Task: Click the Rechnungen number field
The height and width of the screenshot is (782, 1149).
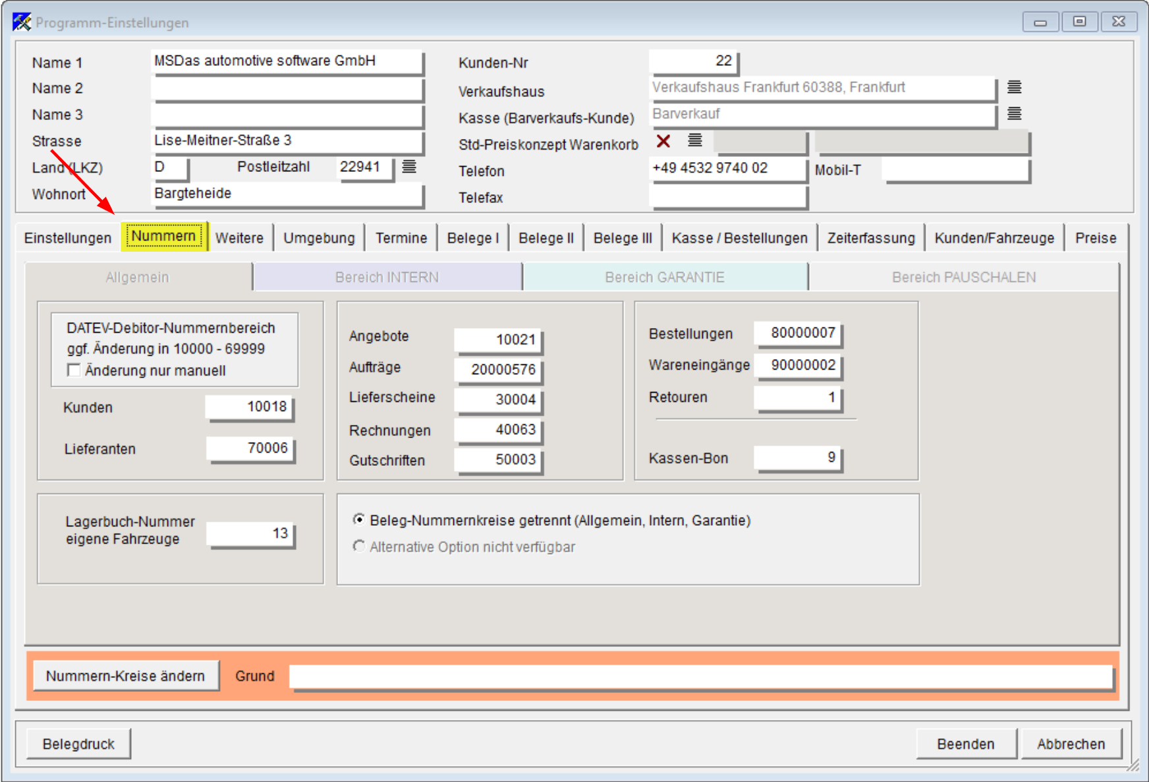Action: [x=498, y=430]
